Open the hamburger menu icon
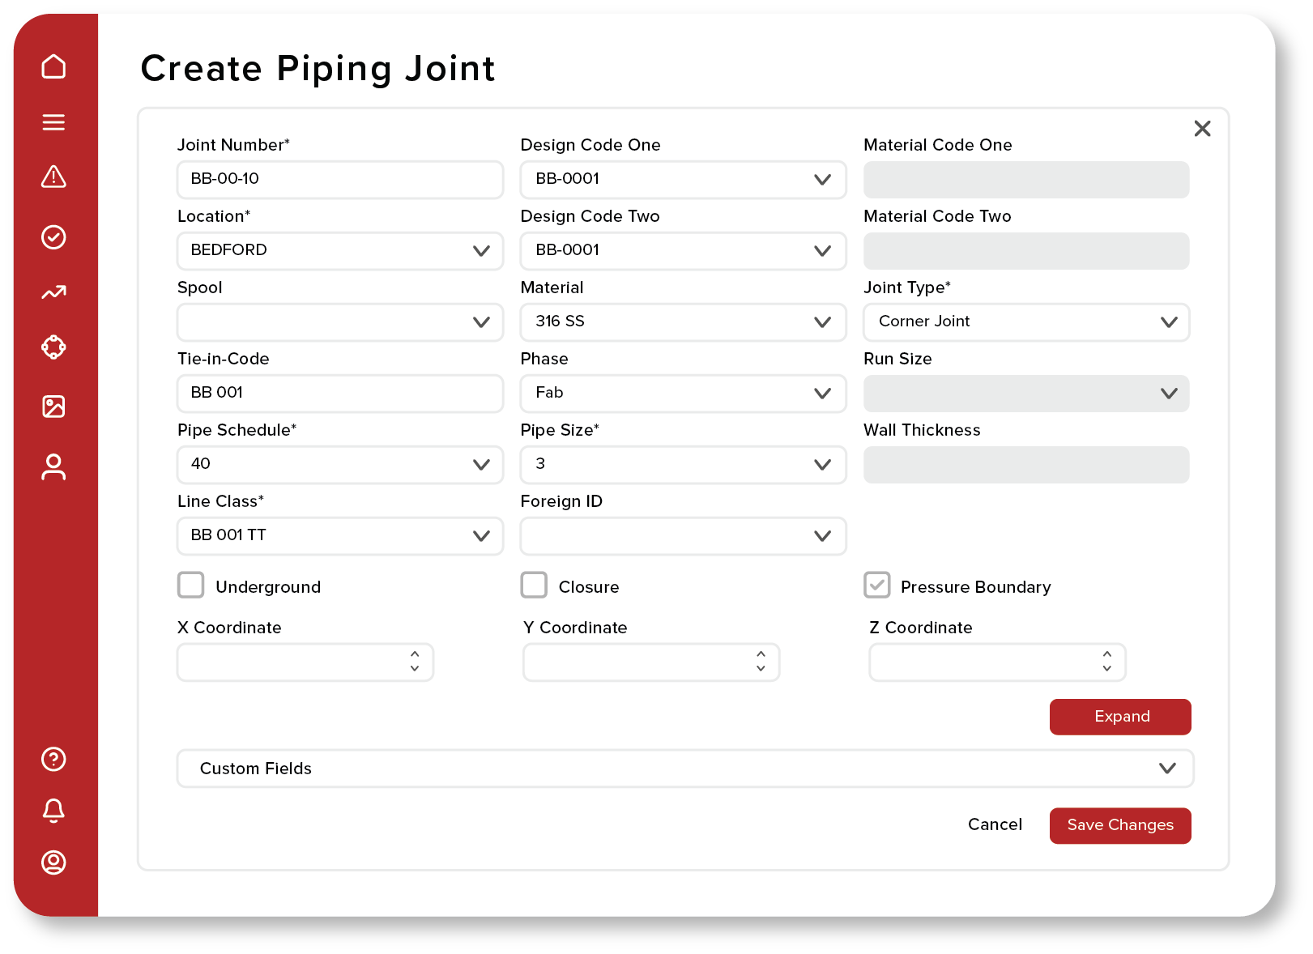 pyautogui.click(x=53, y=122)
